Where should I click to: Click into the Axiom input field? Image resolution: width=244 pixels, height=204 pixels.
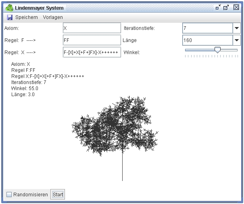coord(92,28)
